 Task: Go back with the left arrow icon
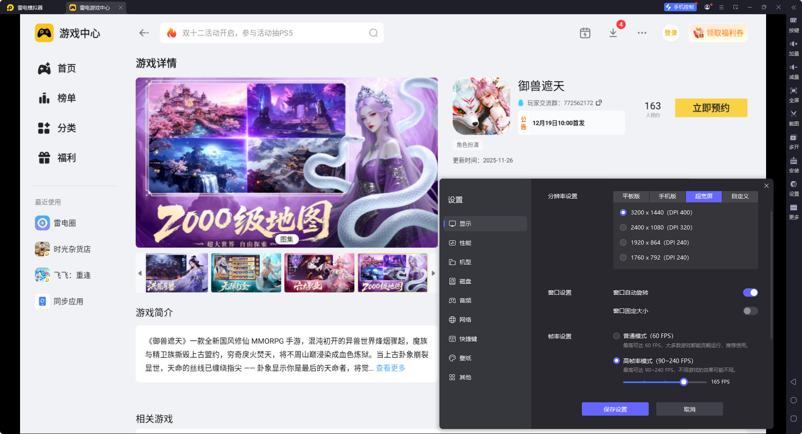point(144,33)
